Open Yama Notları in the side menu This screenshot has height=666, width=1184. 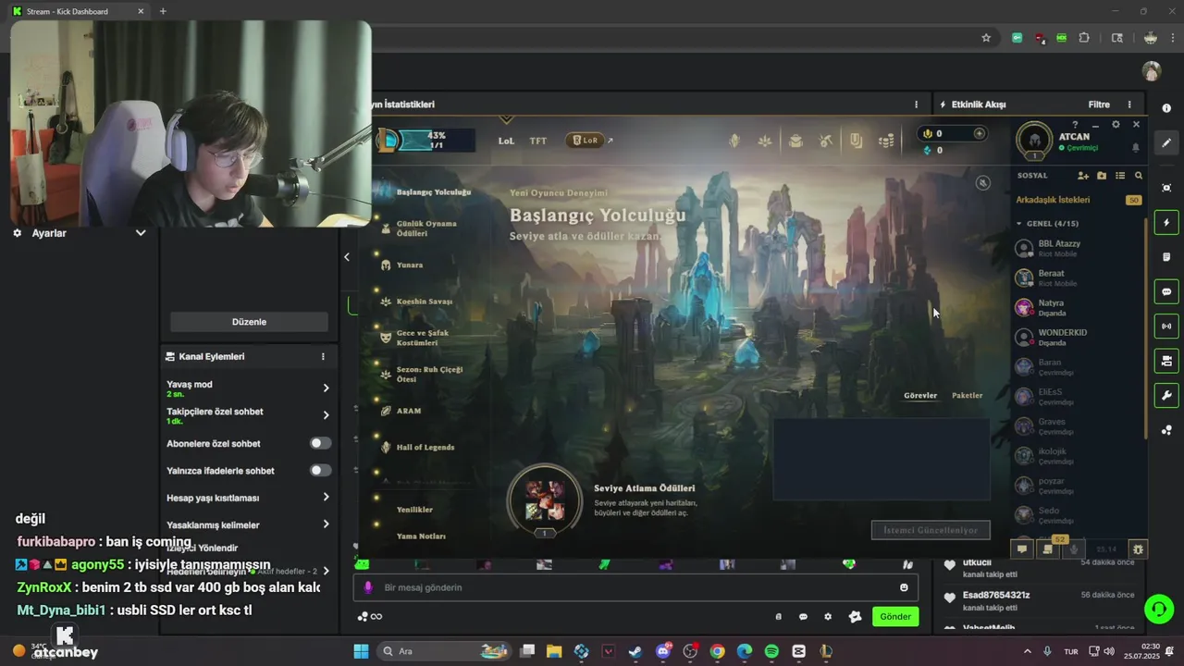coord(421,536)
